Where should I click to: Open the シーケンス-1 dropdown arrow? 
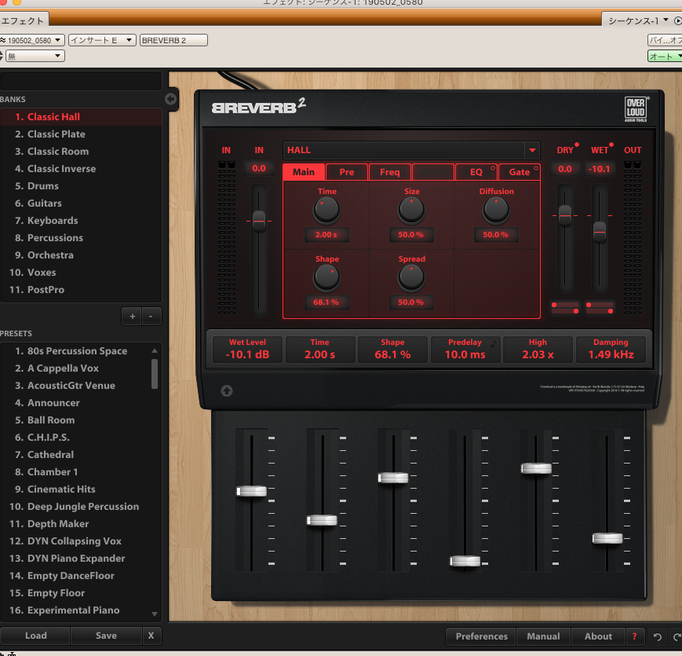coord(666,20)
